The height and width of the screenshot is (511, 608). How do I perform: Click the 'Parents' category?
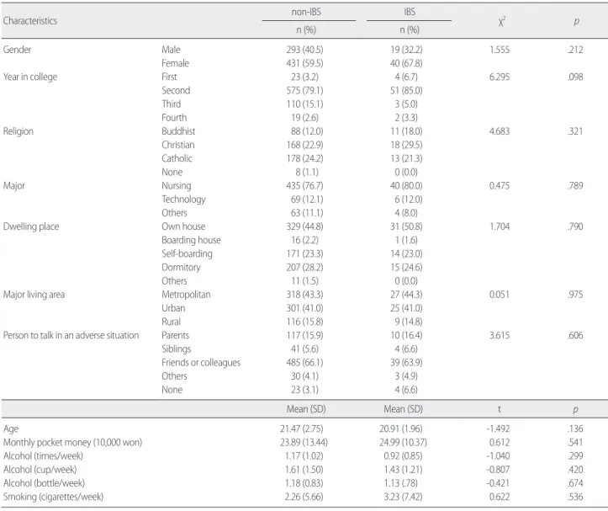pyautogui.click(x=175, y=335)
